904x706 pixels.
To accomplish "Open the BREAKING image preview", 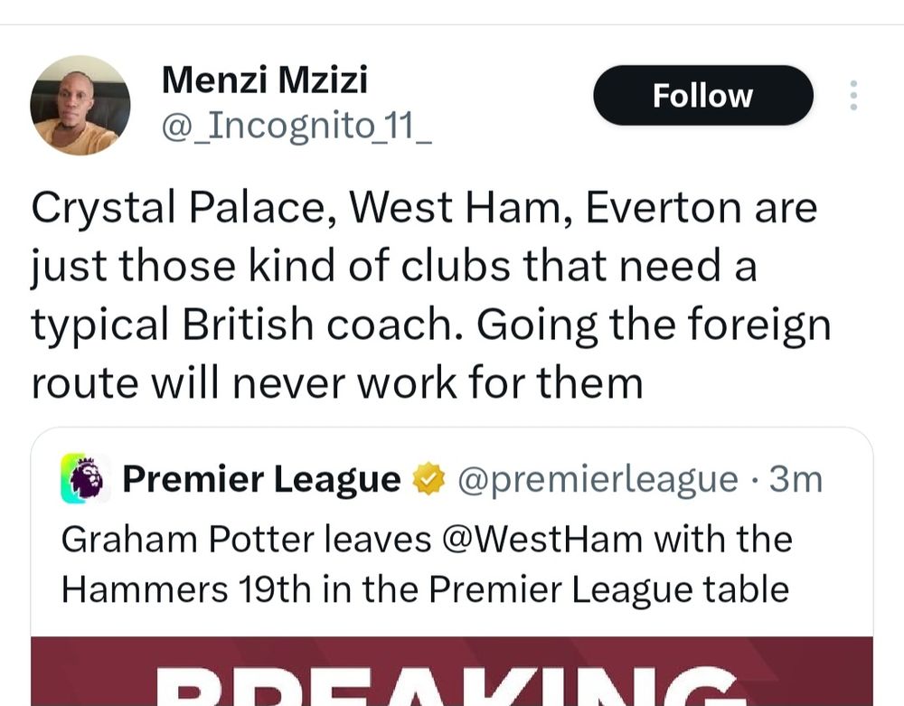I will pyautogui.click(x=452, y=672).
